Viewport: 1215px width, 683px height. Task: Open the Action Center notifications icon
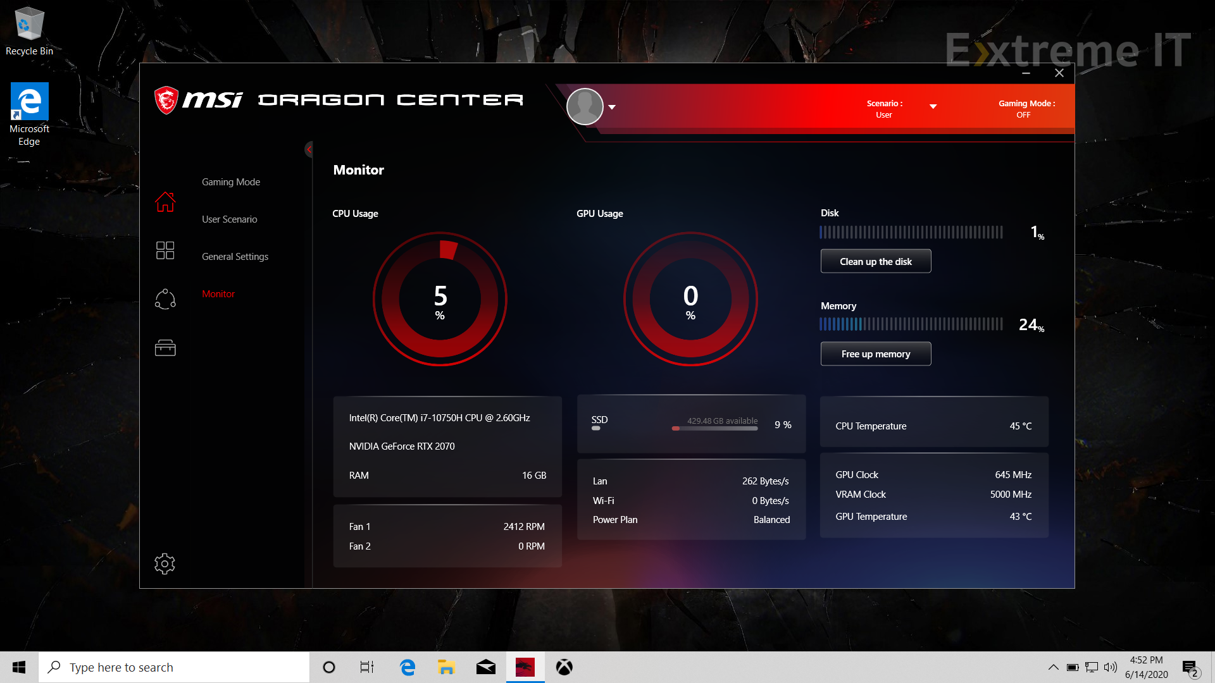click(1191, 668)
